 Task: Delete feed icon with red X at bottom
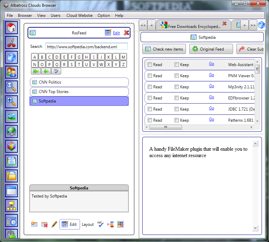44,224
